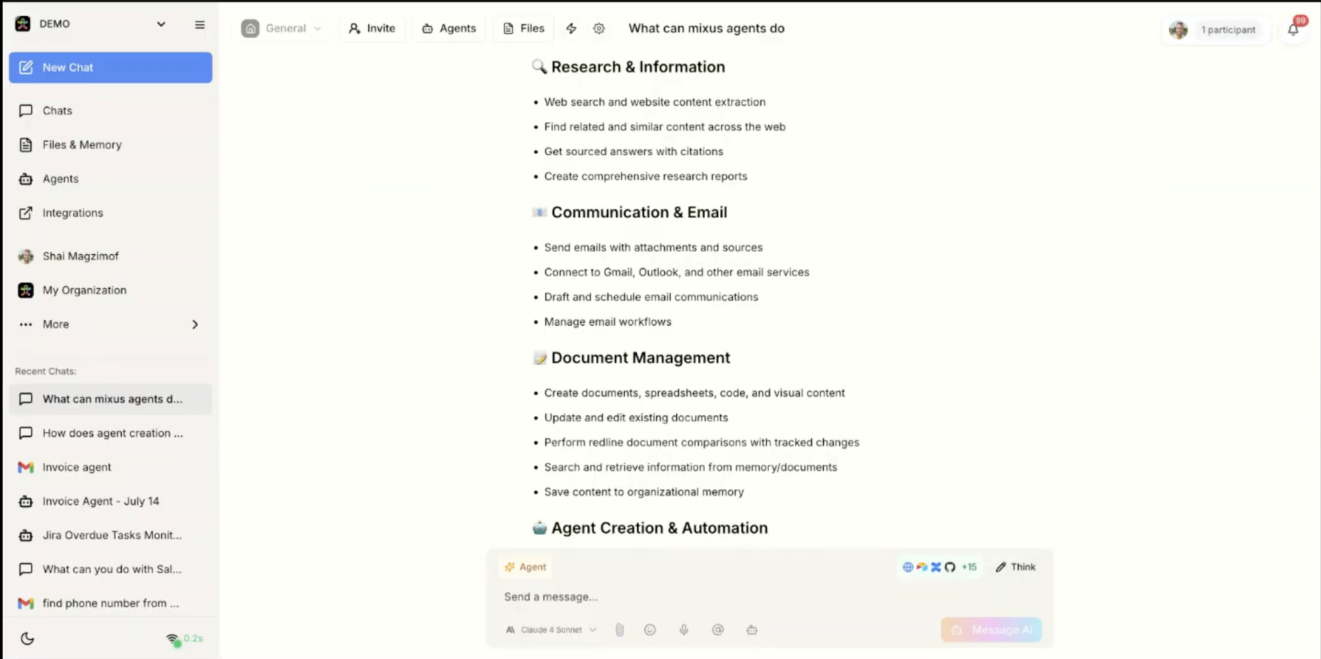Open Integrations from the sidebar
The width and height of the screenshot is (1321, 659).
point(72,213)
